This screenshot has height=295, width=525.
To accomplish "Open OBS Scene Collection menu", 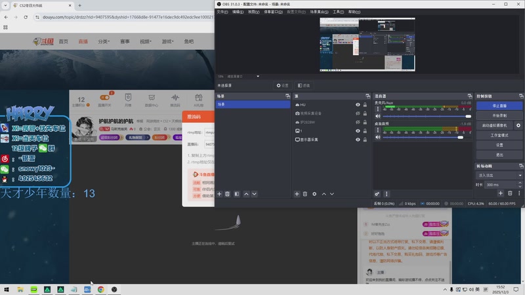I will click(x=319, y=12).
